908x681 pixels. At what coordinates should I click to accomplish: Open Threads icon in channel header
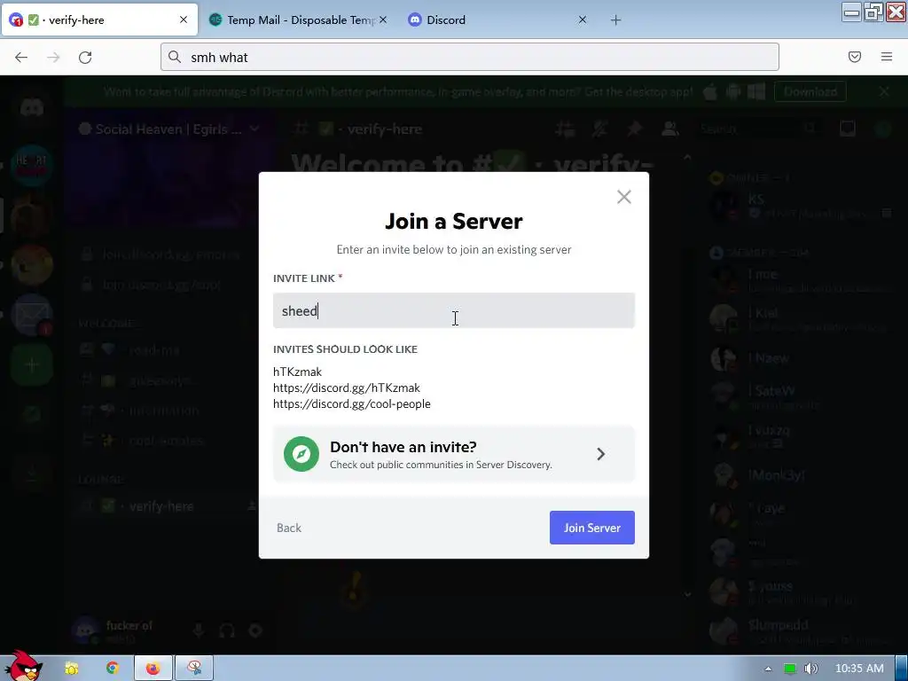tap(565, 129)
